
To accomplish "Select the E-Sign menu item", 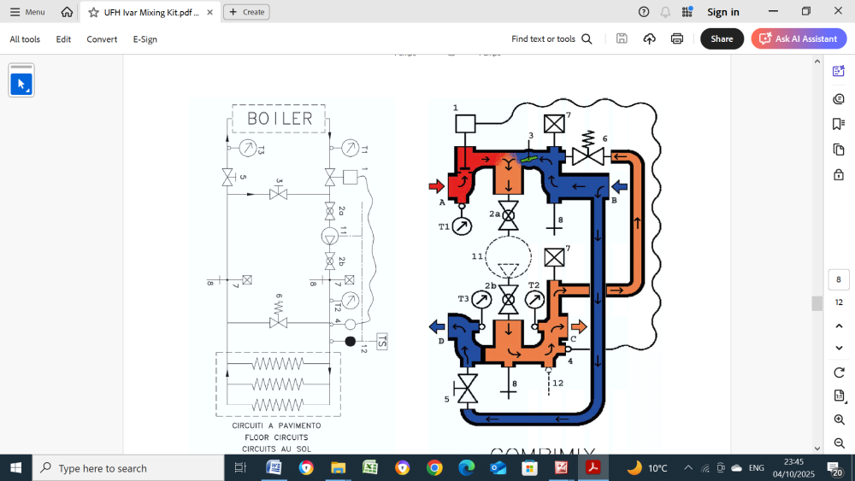I will (x=144, y=39).
